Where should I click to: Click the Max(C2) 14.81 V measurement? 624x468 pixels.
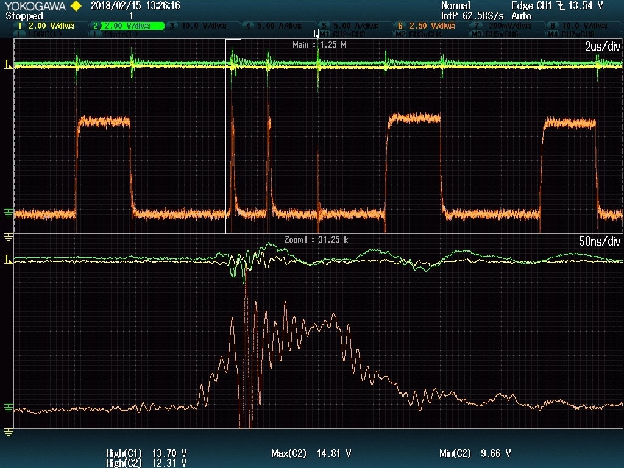tap(311, 453)
